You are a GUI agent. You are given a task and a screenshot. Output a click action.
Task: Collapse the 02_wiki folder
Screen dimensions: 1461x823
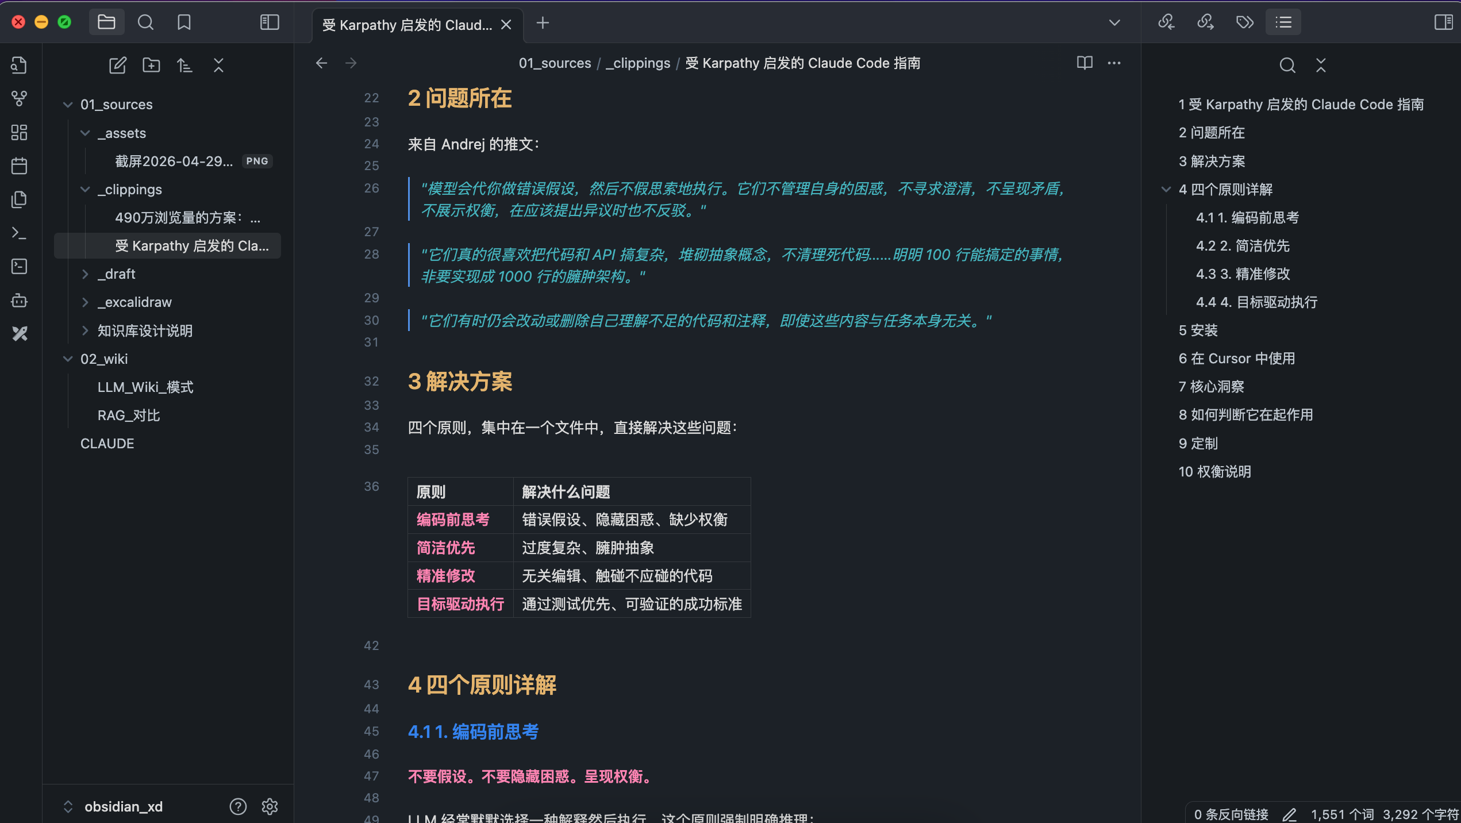pyautogui.click(x=68, y=359)
